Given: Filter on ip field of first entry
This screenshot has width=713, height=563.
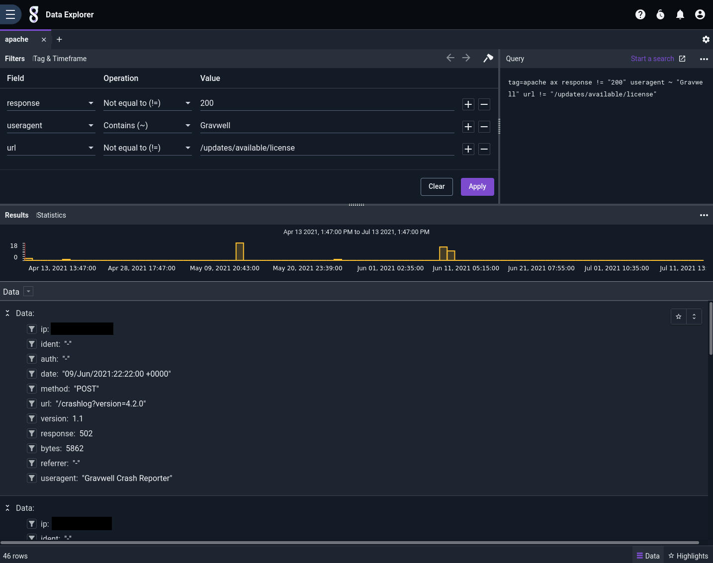Looking at the screenshot, I should tap(32, 329).
